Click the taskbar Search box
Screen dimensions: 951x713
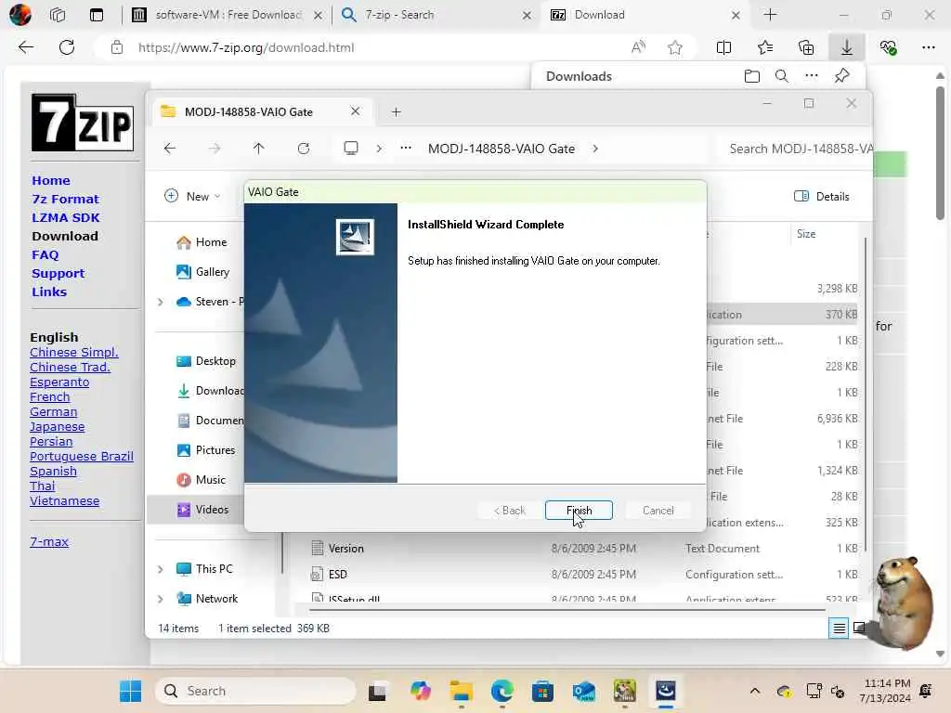(x=256, y=691)
